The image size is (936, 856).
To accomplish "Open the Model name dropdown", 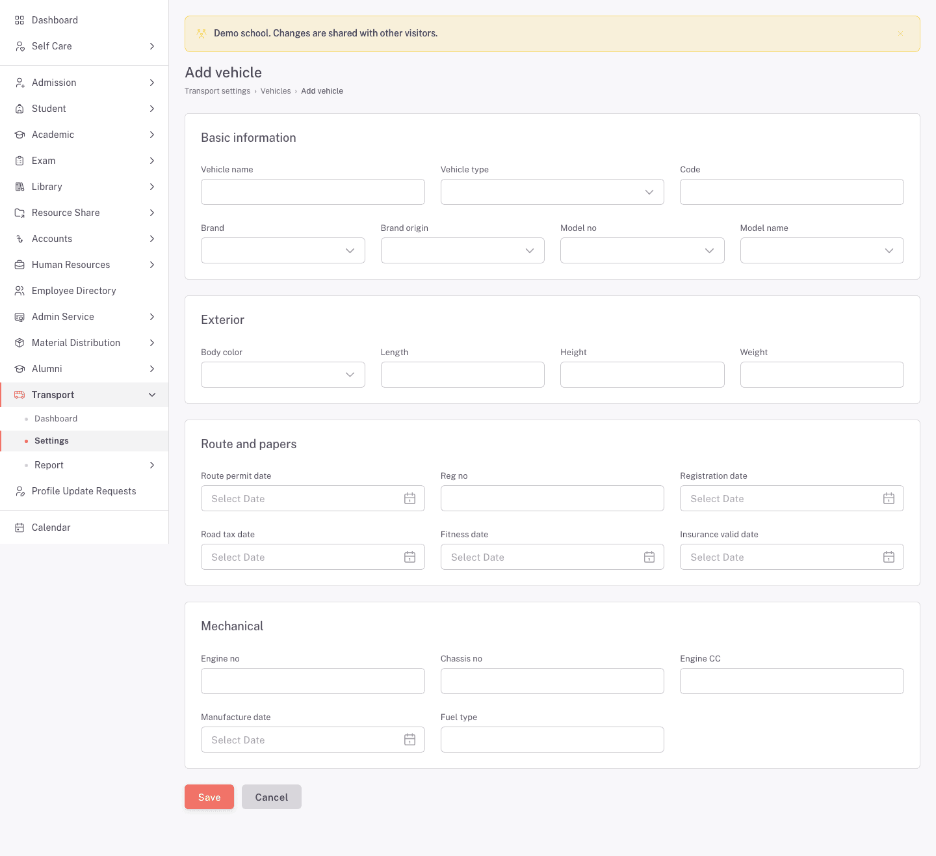I will click(822, 250).
